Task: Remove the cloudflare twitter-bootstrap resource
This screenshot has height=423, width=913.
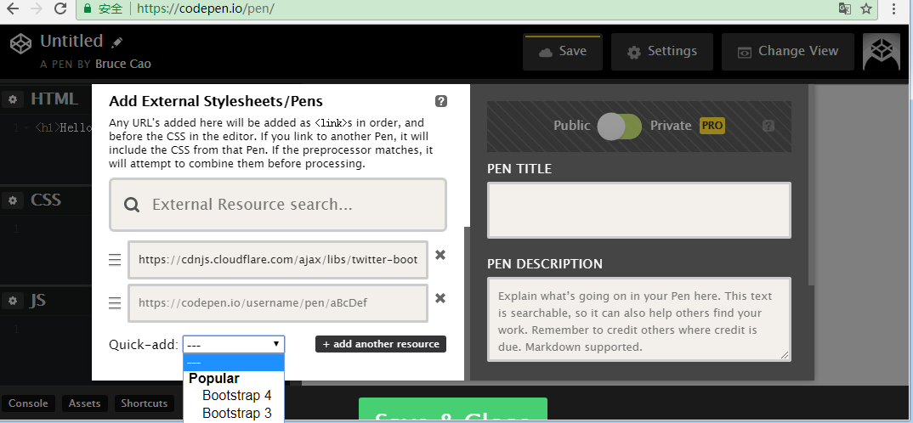Action: (x=440, y=255)
